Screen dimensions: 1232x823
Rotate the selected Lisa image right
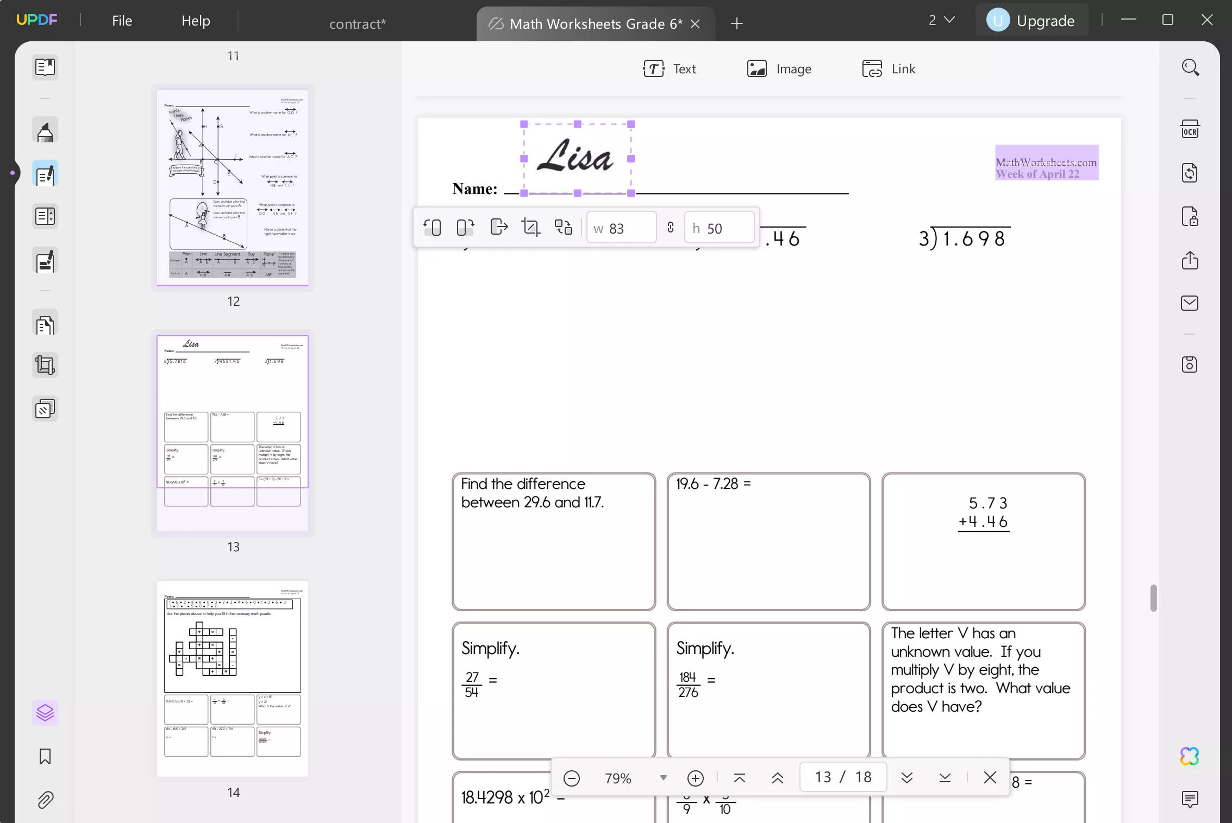pos(464,227)
